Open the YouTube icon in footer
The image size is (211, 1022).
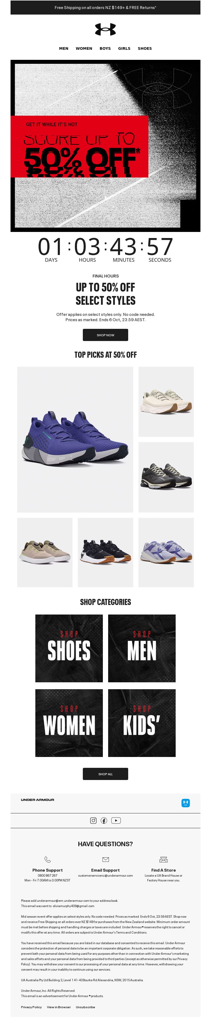(116, 821)
